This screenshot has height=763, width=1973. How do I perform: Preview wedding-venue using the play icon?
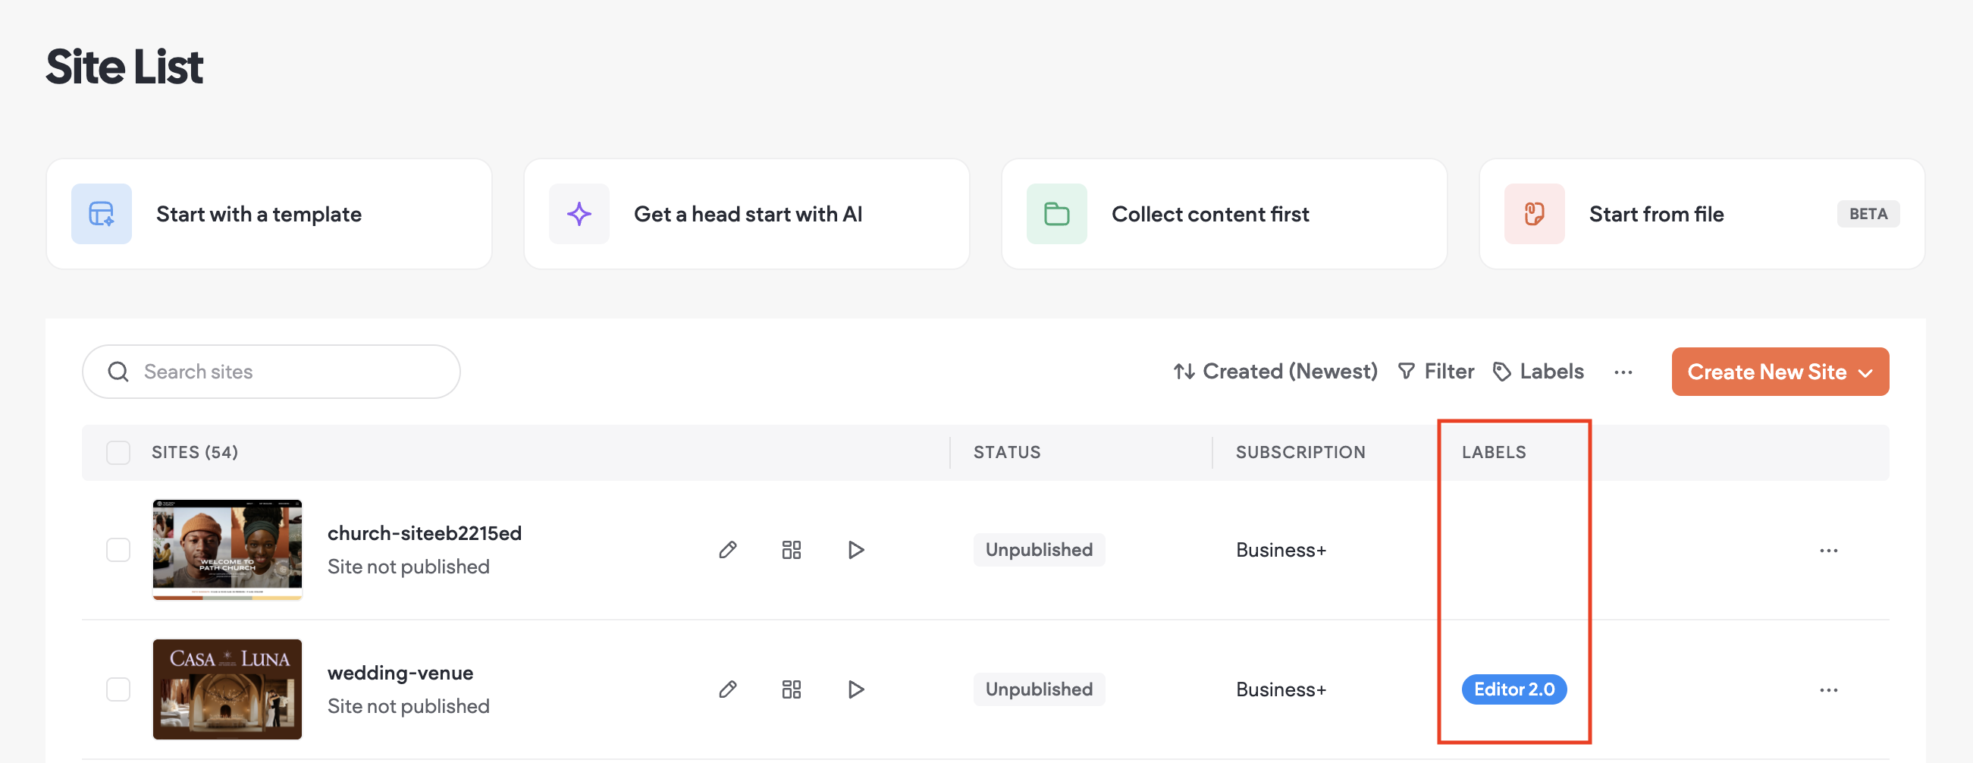click(x=855, y=689)
